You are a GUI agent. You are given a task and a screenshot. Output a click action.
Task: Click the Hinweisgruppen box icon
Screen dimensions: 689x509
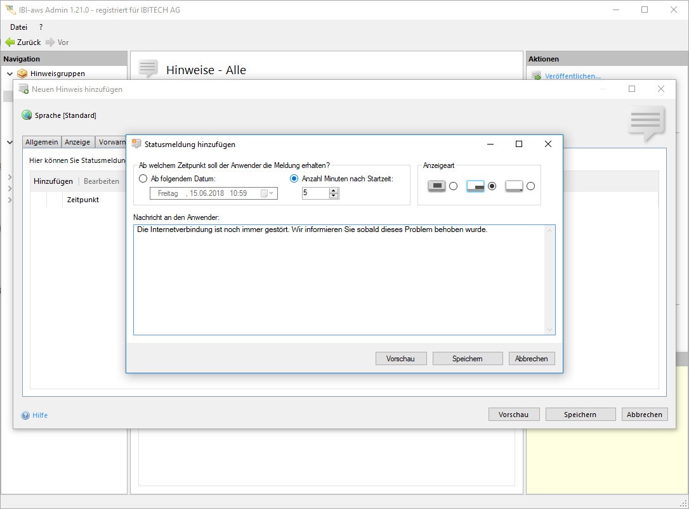click(22, 74)
